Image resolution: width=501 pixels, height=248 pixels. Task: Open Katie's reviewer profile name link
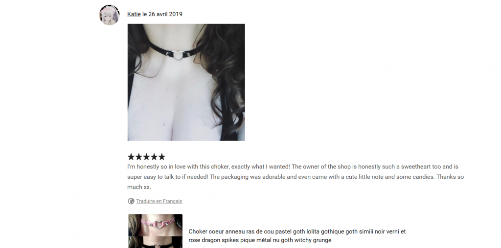[134, 14]
